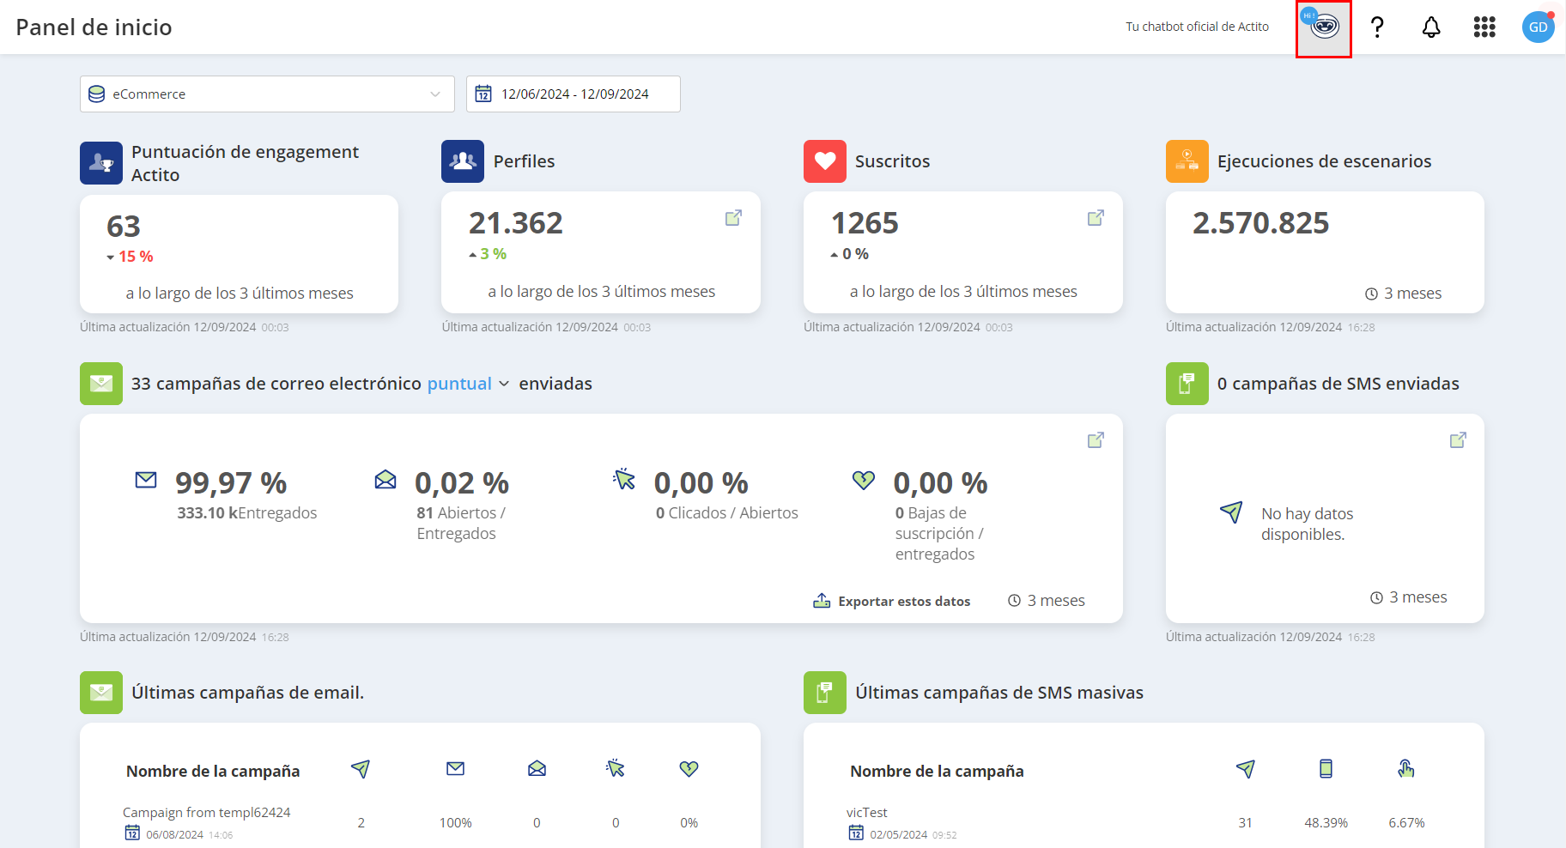Image resolution: width=1566 pixels, height=848 pixels.
Task: Click the engagement score trophy icon
Action: click(x=101, y=163)
